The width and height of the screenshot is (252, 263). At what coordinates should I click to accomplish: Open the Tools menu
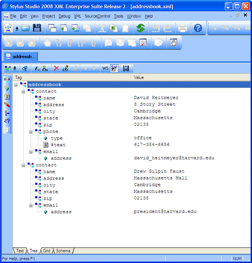[118, 16]
